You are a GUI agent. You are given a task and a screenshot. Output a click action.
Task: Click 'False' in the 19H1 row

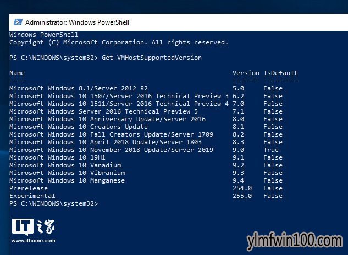pyautogui.click(x=273, y=157)
